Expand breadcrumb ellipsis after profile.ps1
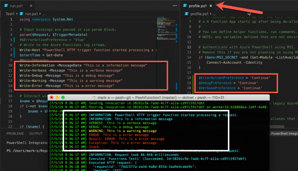The image size is (298, 171). pos(214,14)
